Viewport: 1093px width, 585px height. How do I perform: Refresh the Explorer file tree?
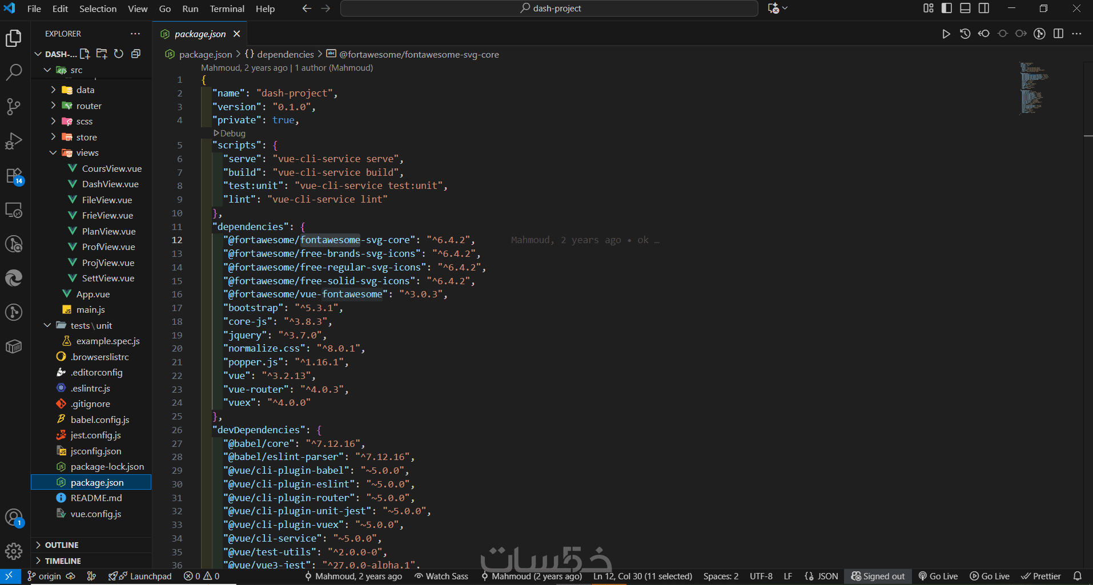pos(119,54)
